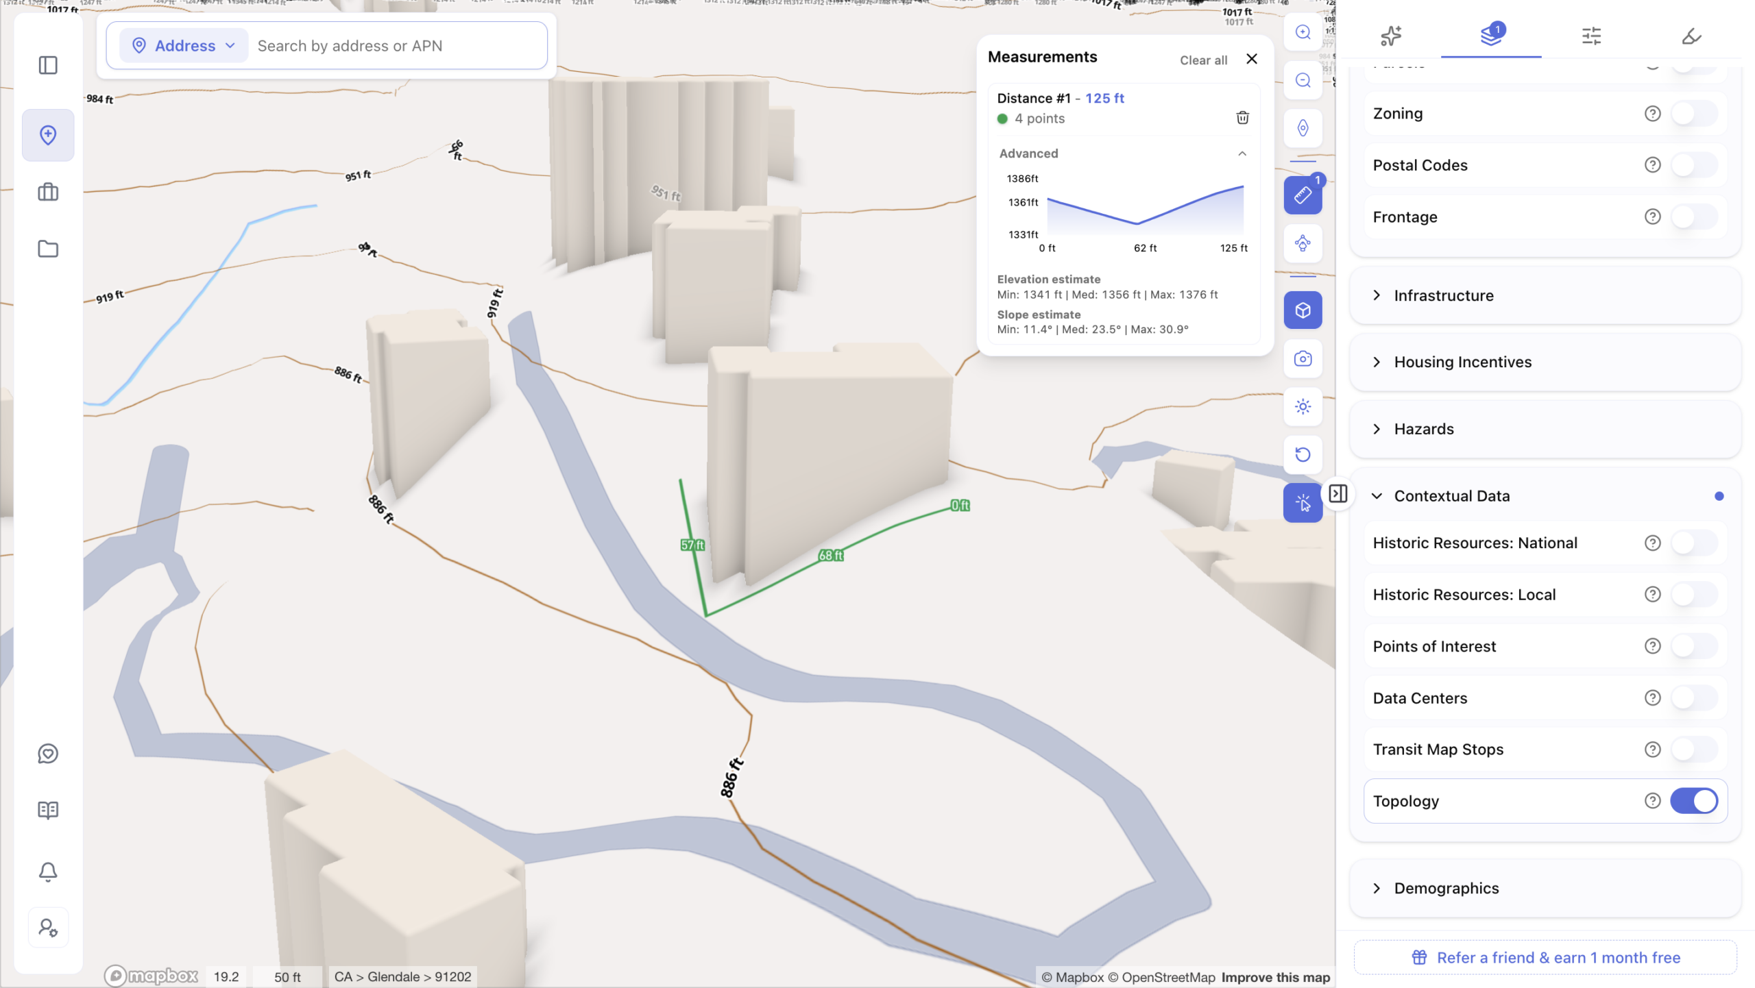
Task: Open the book documentation icon
Action: (x=48, y=810)
